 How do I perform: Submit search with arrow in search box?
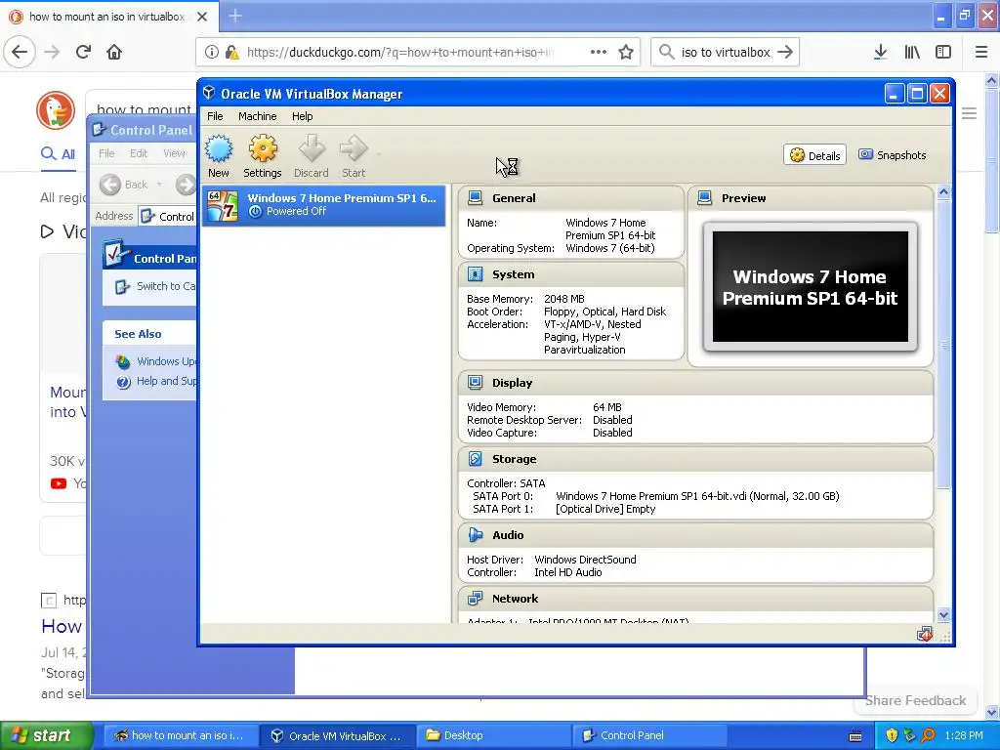pos(785,52)
